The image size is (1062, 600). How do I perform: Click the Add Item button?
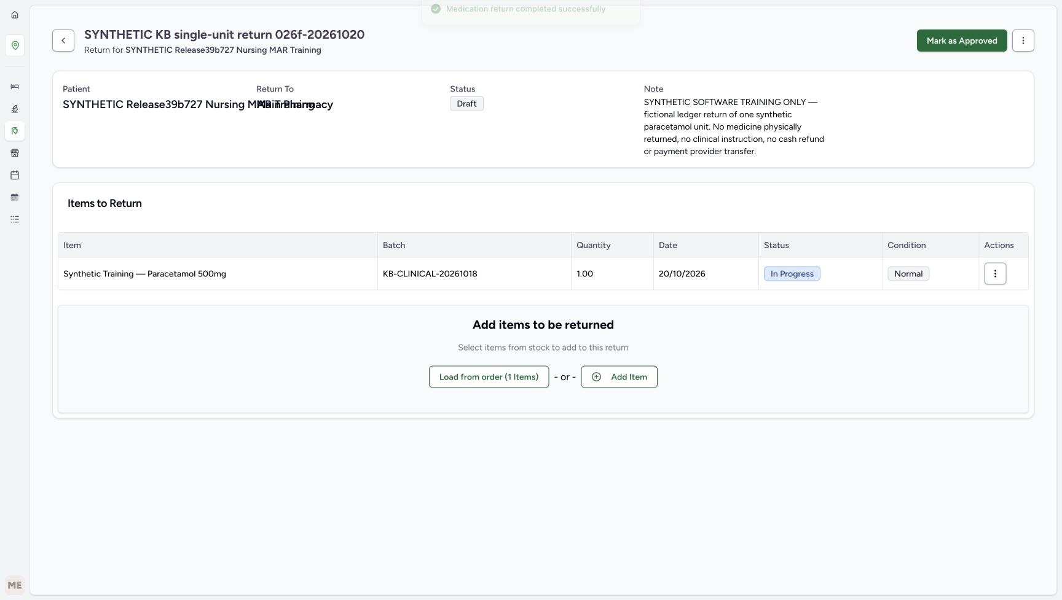coord(619,377)
